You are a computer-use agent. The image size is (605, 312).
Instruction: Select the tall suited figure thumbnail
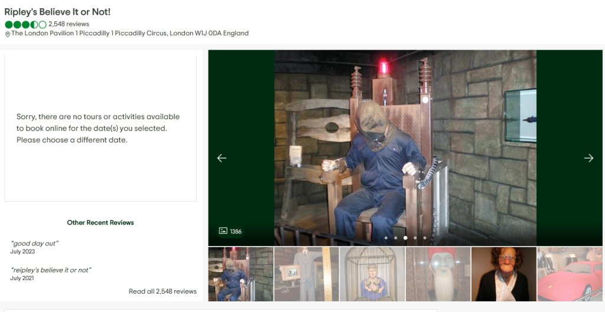click(306, 274)
